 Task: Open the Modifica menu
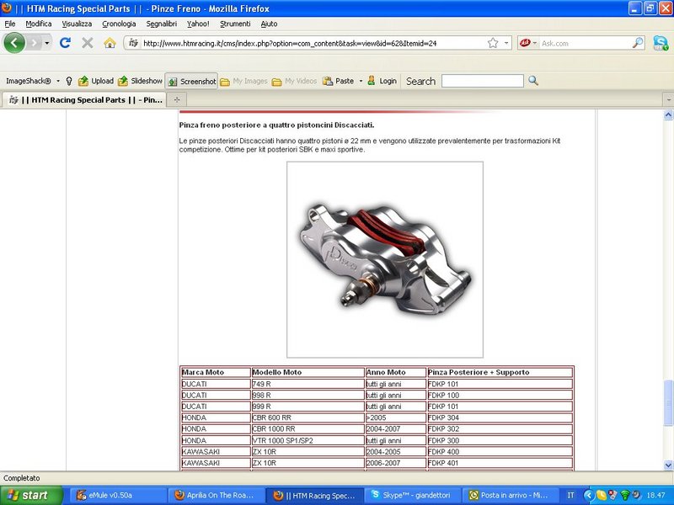tap(39, 24)
